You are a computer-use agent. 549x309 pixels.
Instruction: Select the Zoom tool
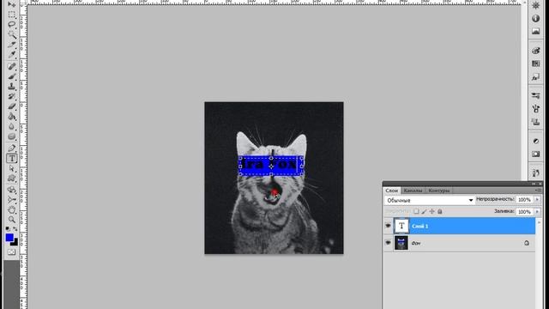point(11,220)
